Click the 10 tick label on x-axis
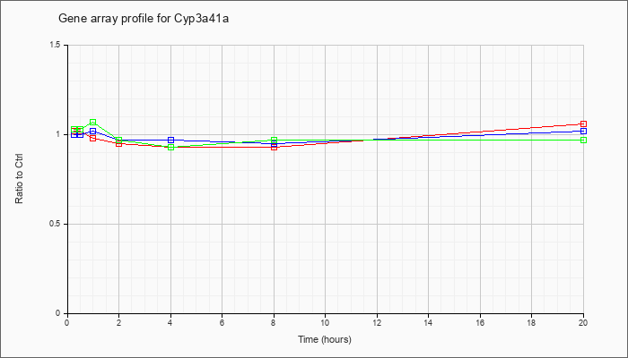 point(325,322)
